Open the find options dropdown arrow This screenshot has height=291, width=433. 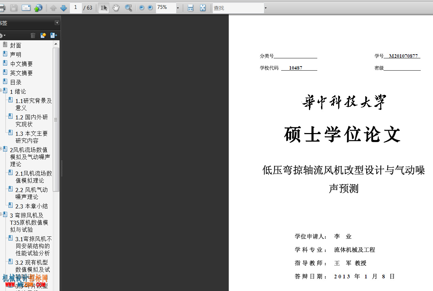266,8
